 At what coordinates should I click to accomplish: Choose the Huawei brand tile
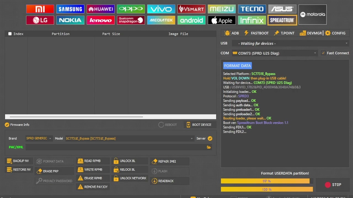click(x=101, y=9)
